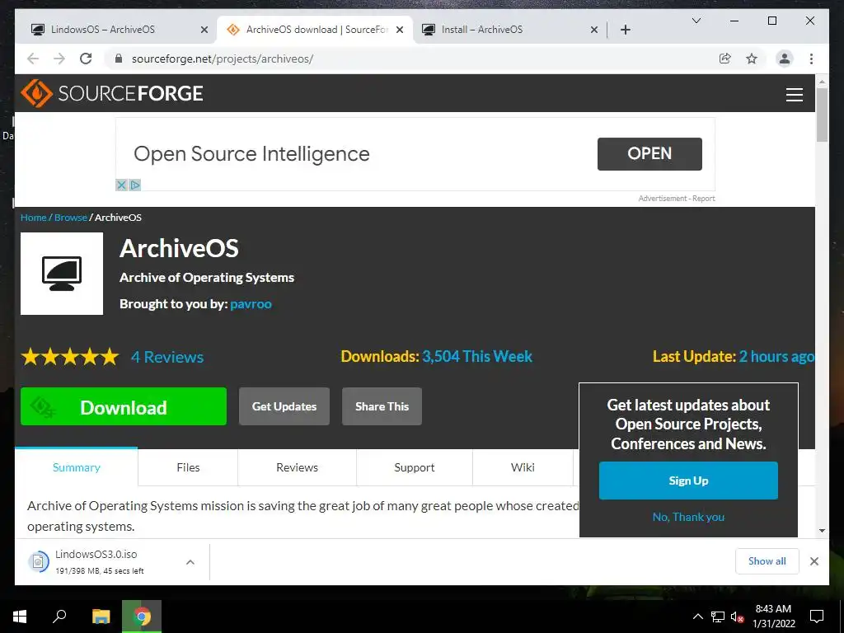This screenshot has width=844, height=633.
Task: Close the ad with X icon
Action: point(122,185)
